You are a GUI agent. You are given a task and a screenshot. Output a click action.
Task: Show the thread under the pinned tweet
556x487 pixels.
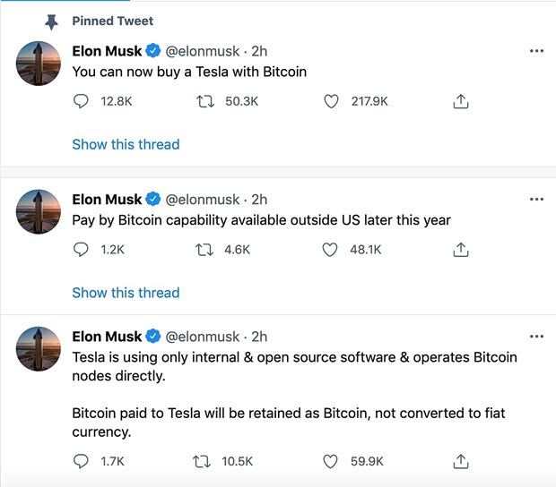tap(126, 144)
